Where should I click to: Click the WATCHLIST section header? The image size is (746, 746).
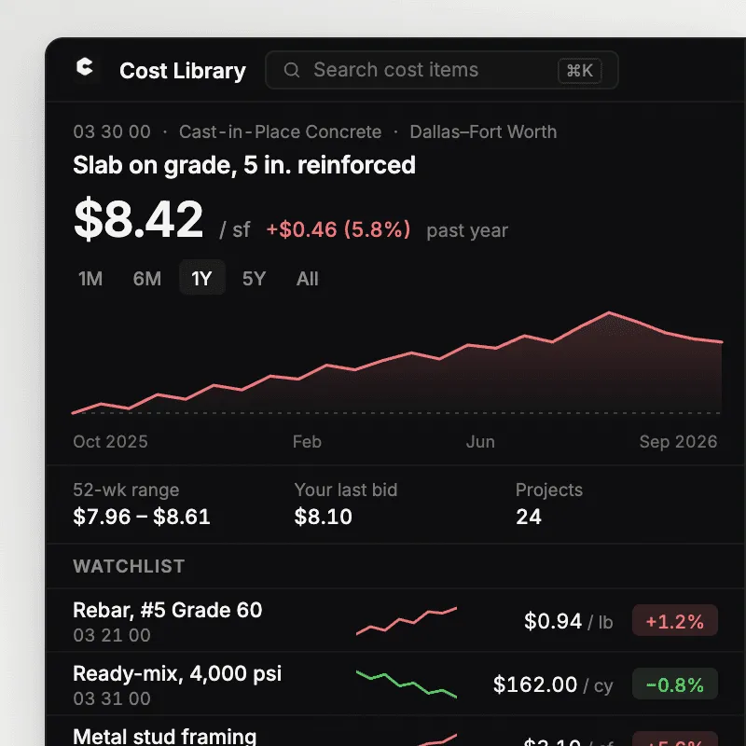click(x=129, y=566)
